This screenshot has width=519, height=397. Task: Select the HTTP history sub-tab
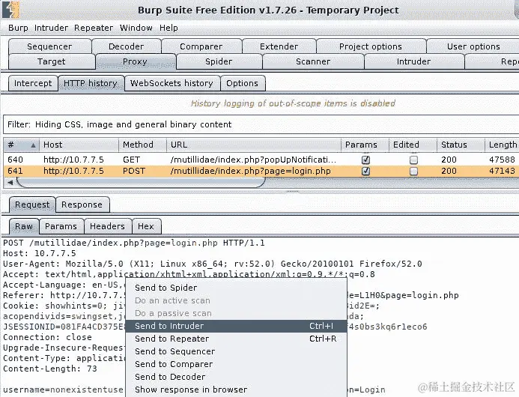pyautogui.click(x=91, y=83)
